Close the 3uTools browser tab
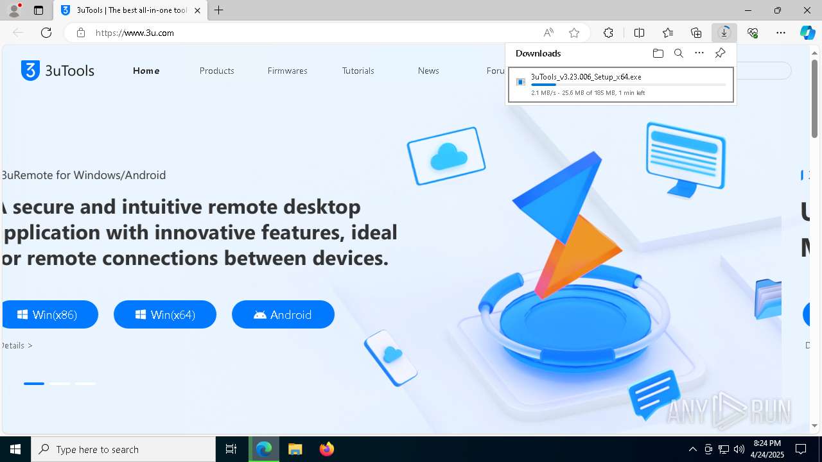This screenshot has width=822, height=462. (x=197, y=10)
